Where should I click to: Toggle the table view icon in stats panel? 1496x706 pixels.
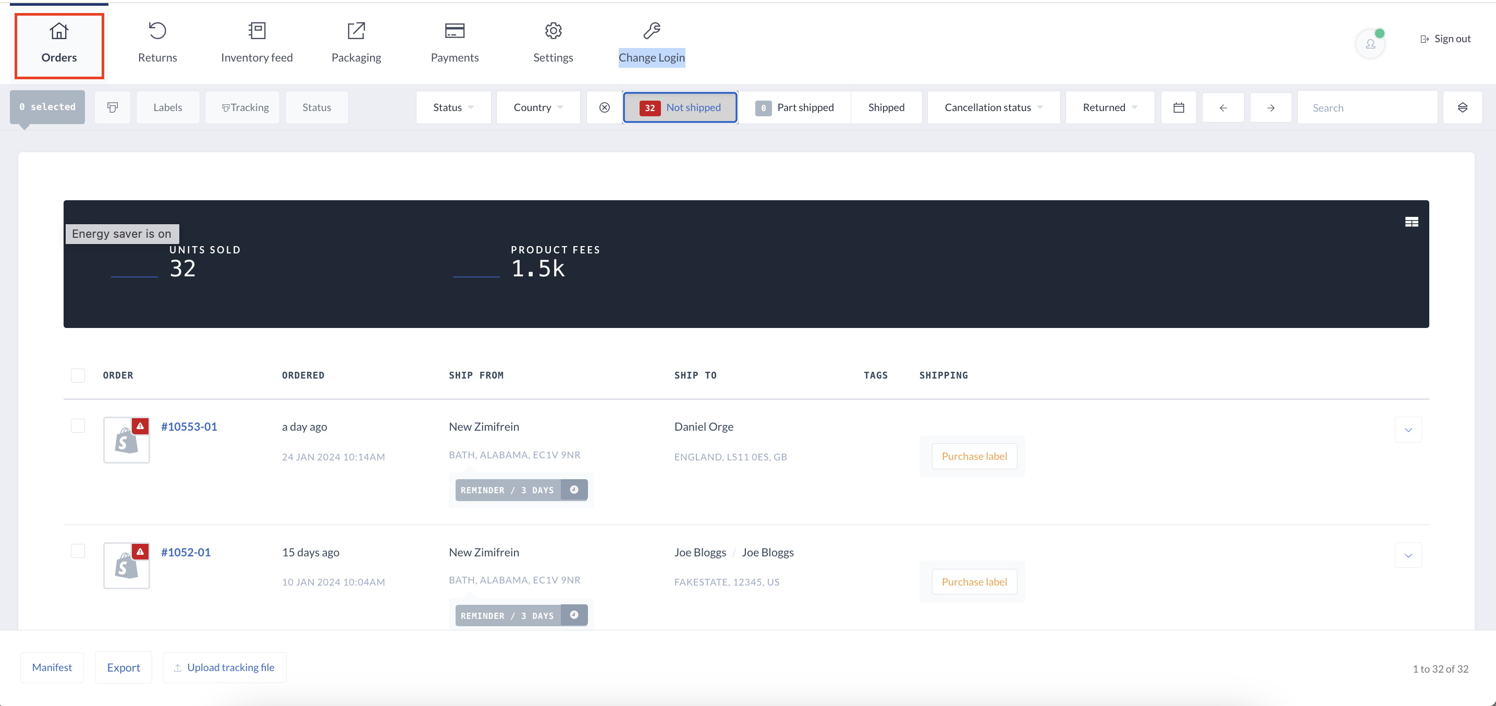point(1412,222)
